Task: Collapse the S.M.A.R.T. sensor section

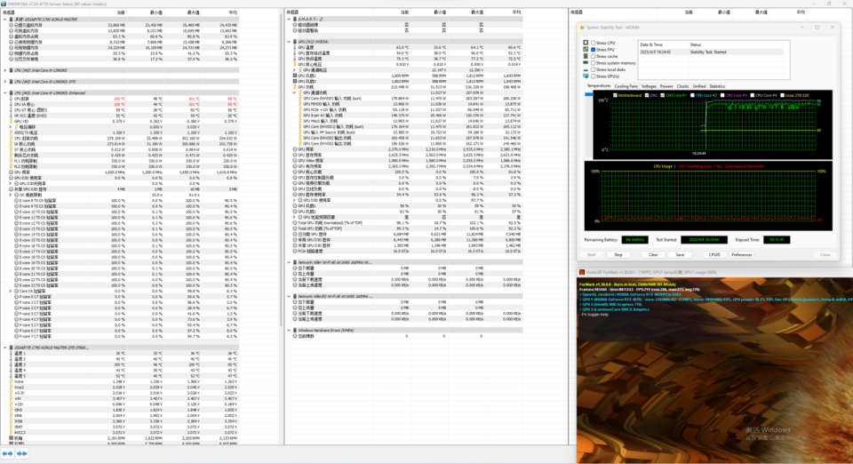Action: [x=291, y=18]
